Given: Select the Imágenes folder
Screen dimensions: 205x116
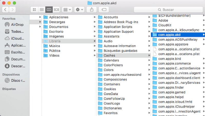Looking at the screenshot, I should point(69,36).
